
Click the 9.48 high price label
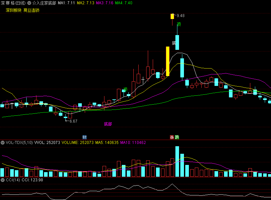tap(181, 16)
